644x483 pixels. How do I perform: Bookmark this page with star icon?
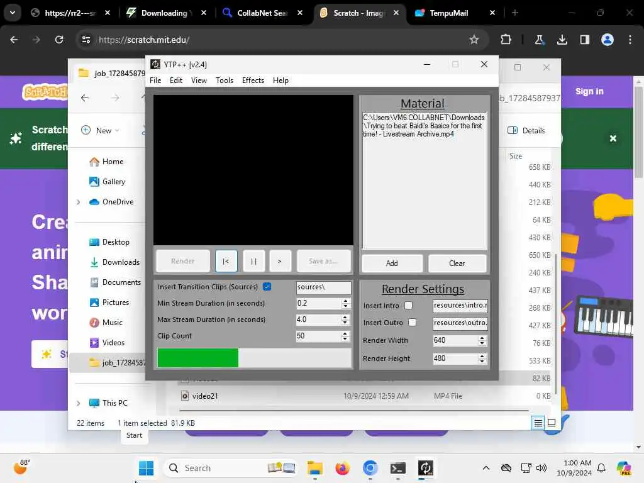pyautogui.click(x=474, y=40)
